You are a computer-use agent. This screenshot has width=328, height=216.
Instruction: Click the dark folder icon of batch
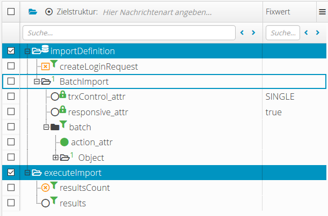tap(54, 127)
